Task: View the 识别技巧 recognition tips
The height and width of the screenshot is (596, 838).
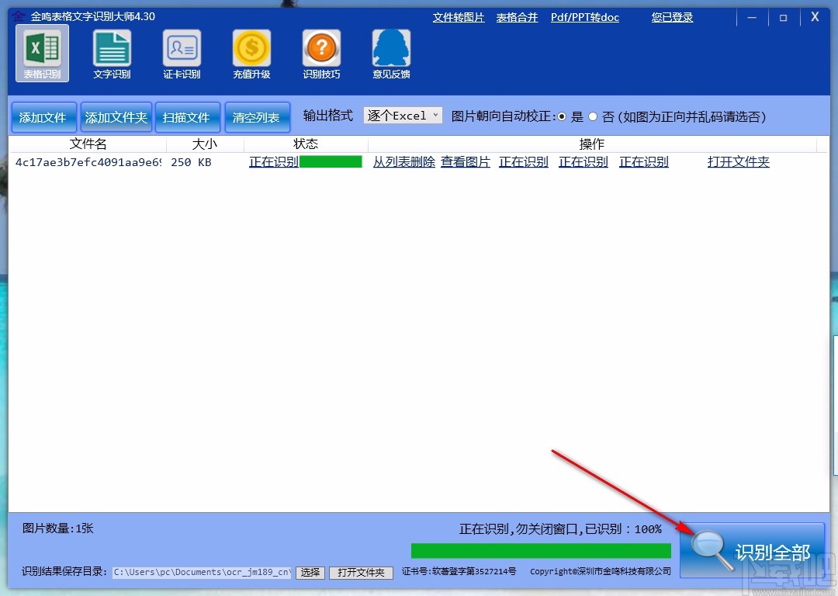Action: pyautogui.click(x=321, y=53)
